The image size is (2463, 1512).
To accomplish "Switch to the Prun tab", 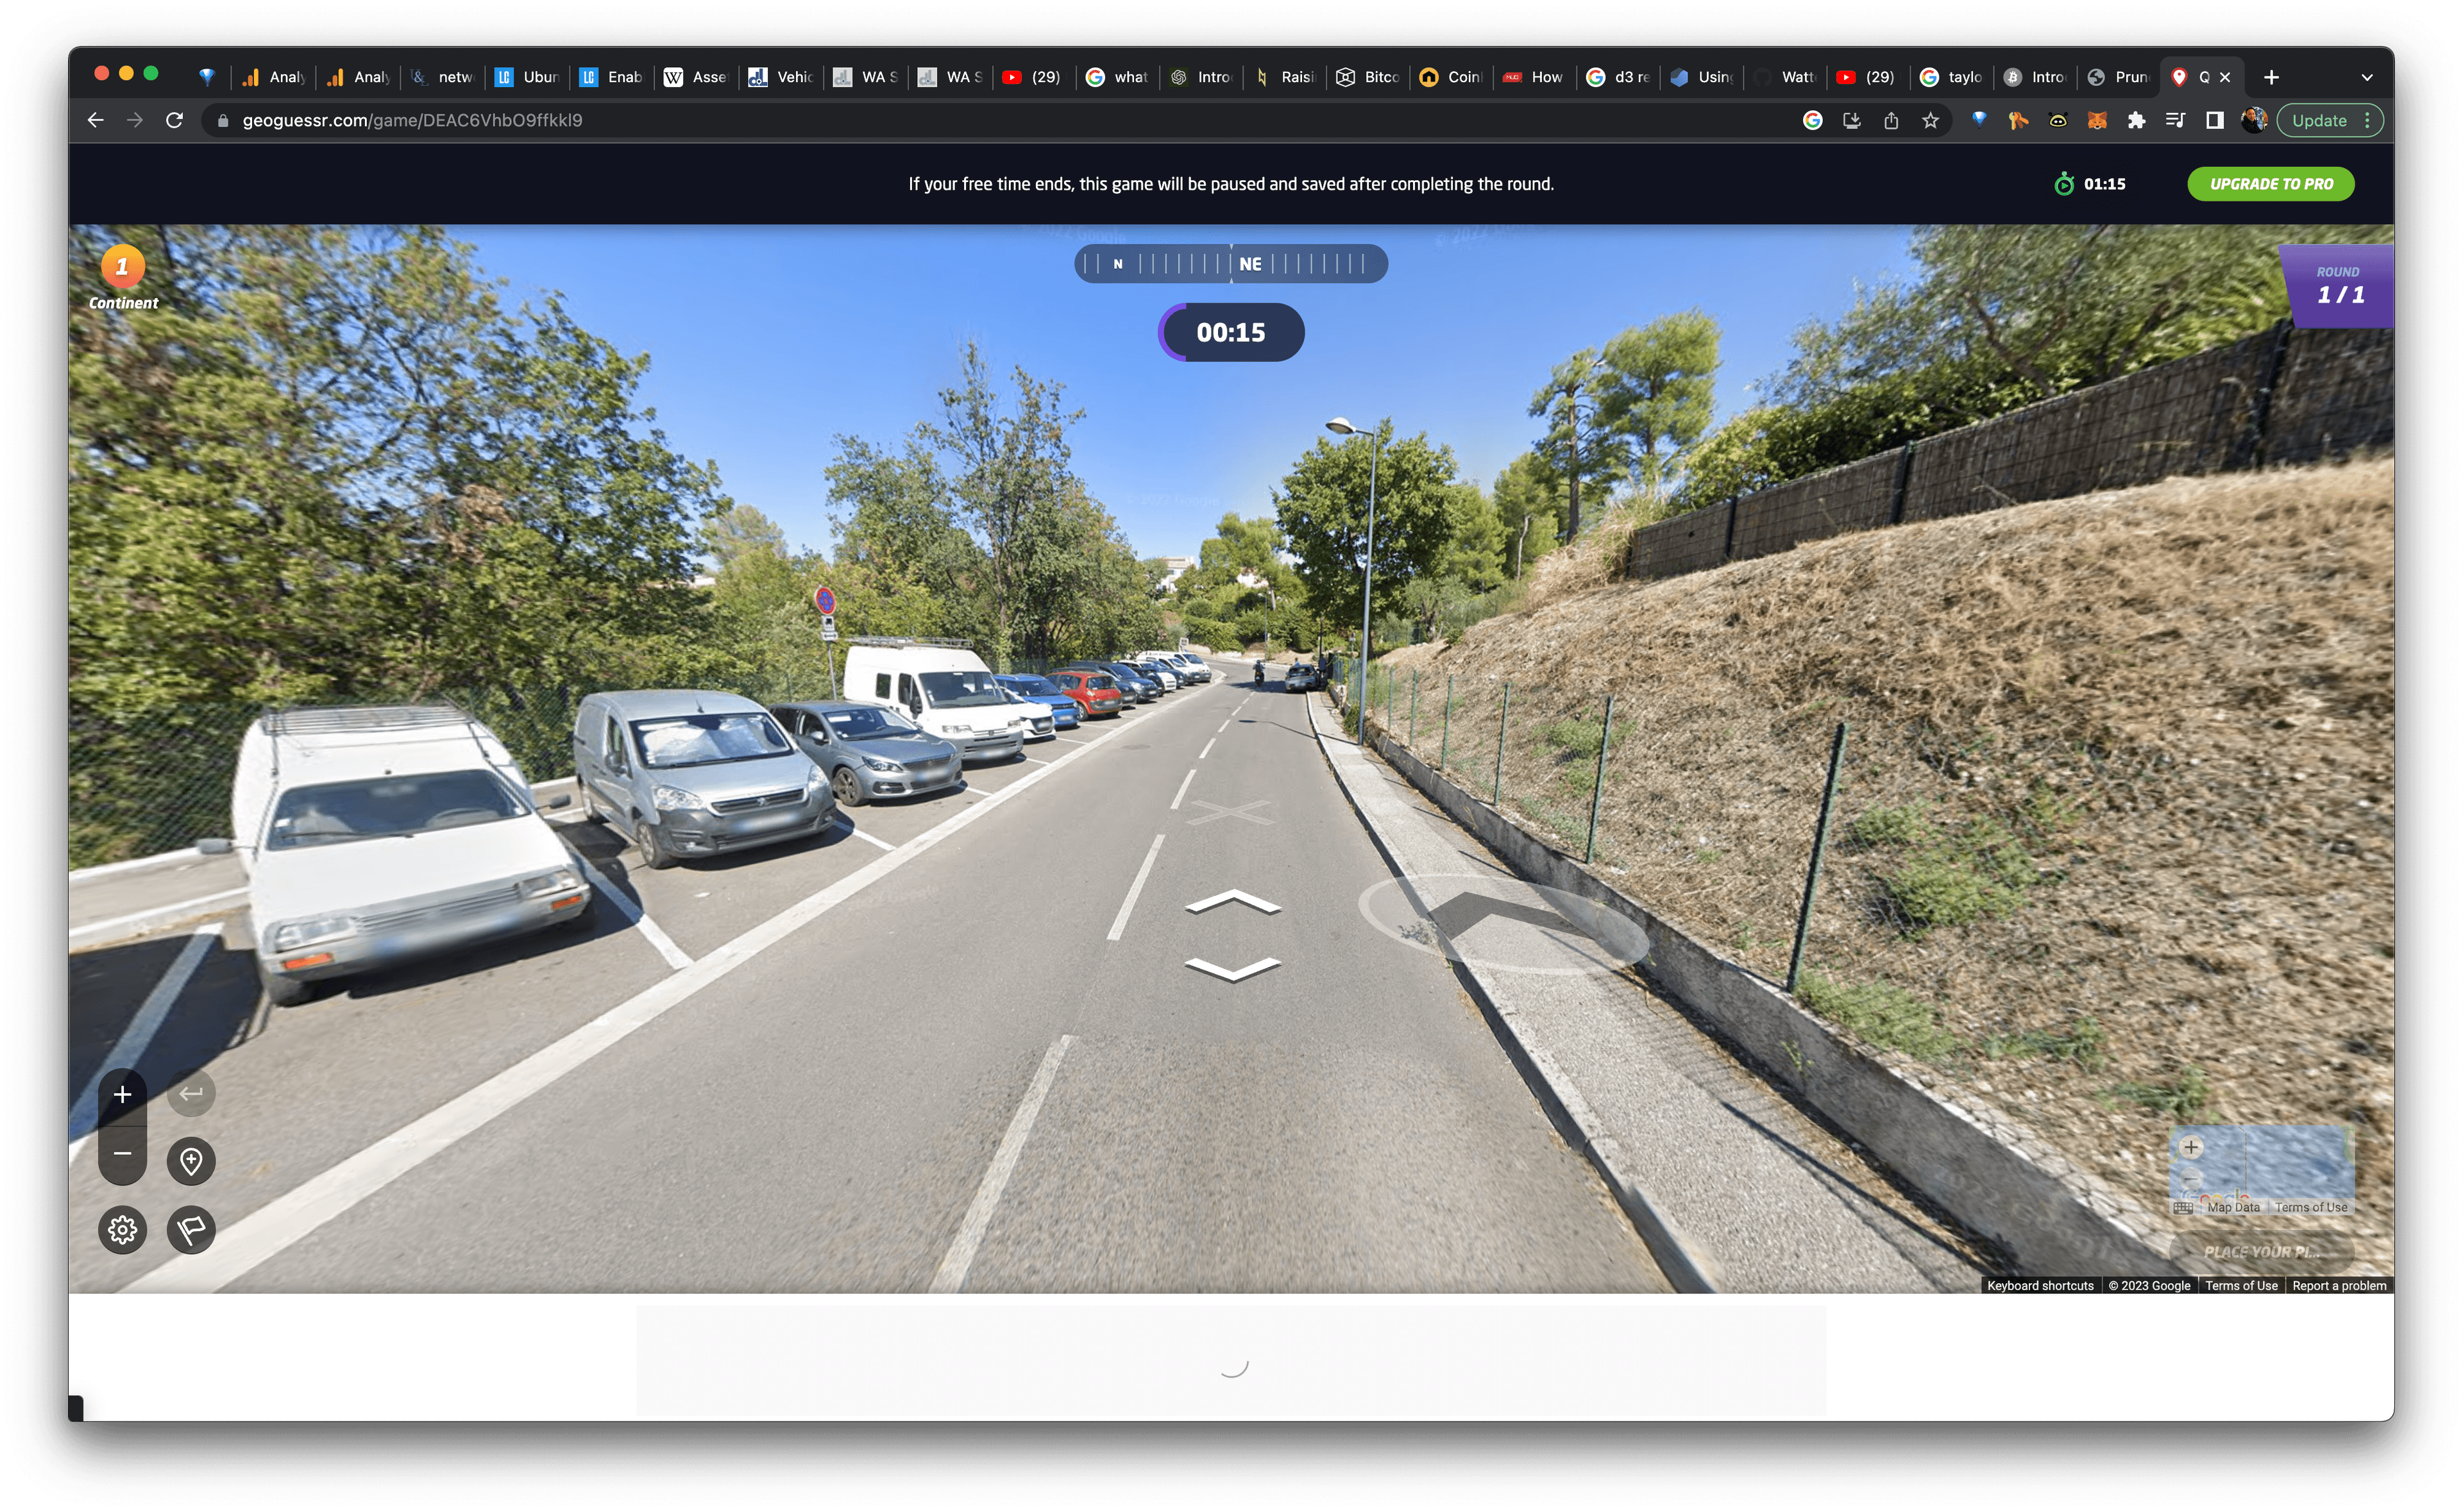I will point(2119,77).
